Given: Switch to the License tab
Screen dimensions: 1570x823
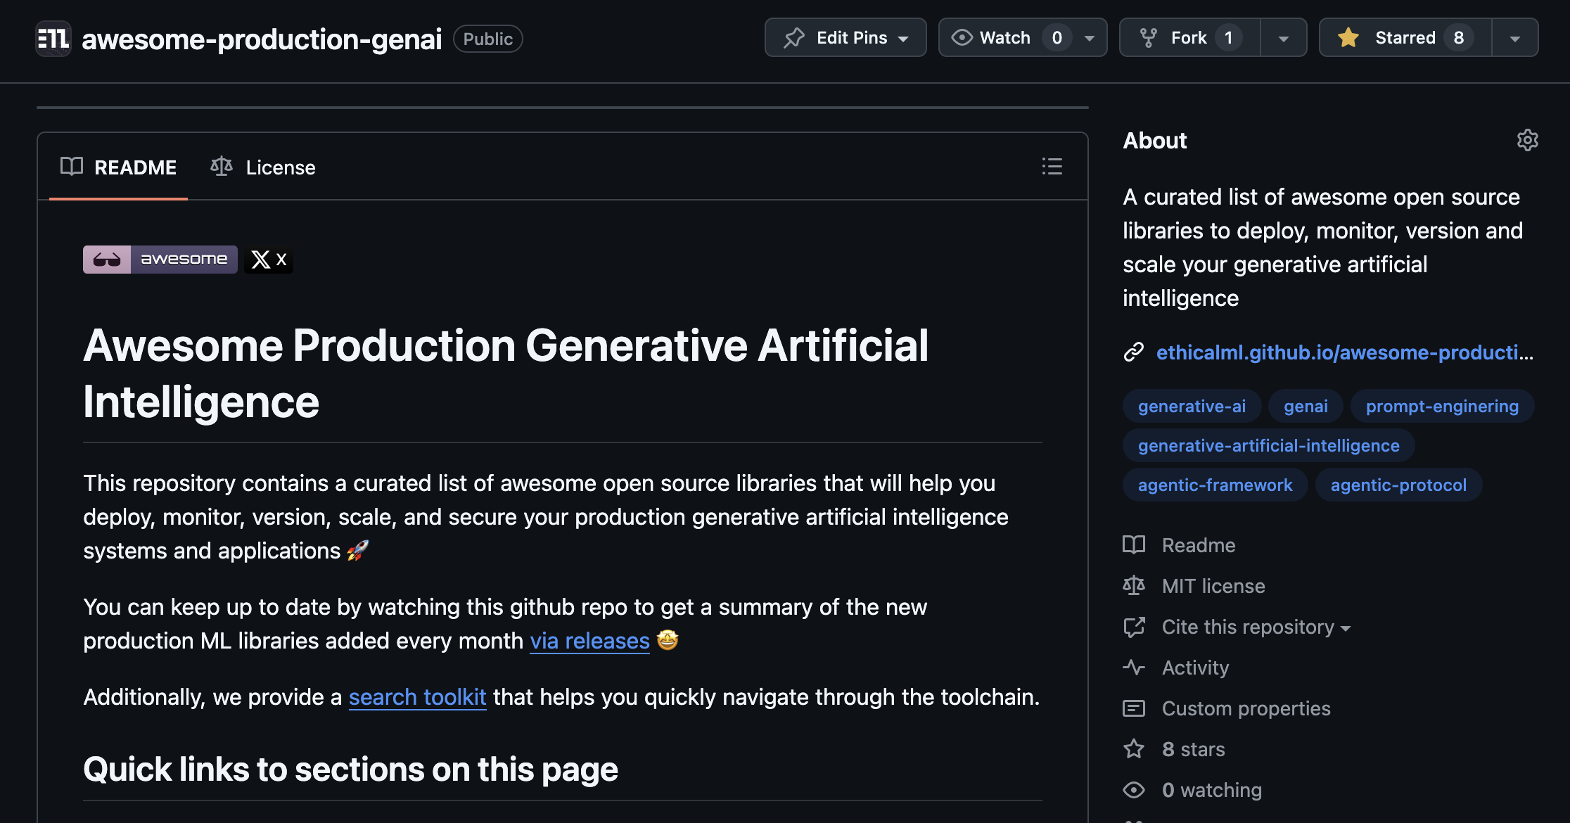Looking at the screenshot, I should click(x=280, y=167).
